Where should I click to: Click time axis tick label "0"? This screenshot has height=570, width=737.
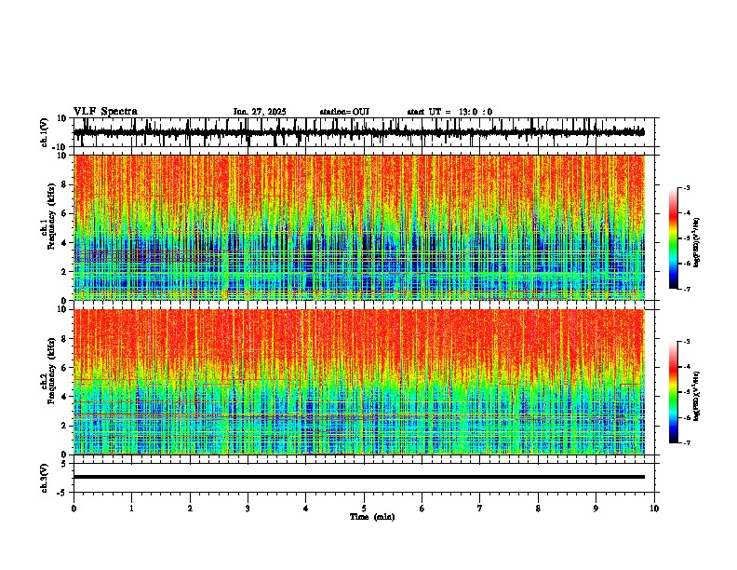pos(74,509)
